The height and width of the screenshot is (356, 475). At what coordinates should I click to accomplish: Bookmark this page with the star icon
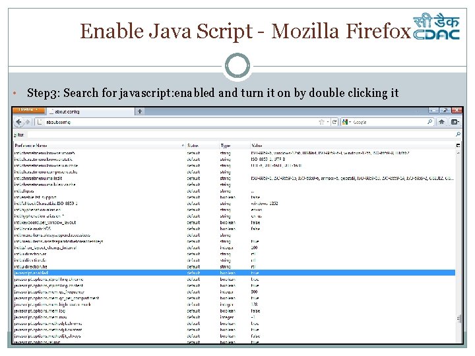[x=321, y=122]
